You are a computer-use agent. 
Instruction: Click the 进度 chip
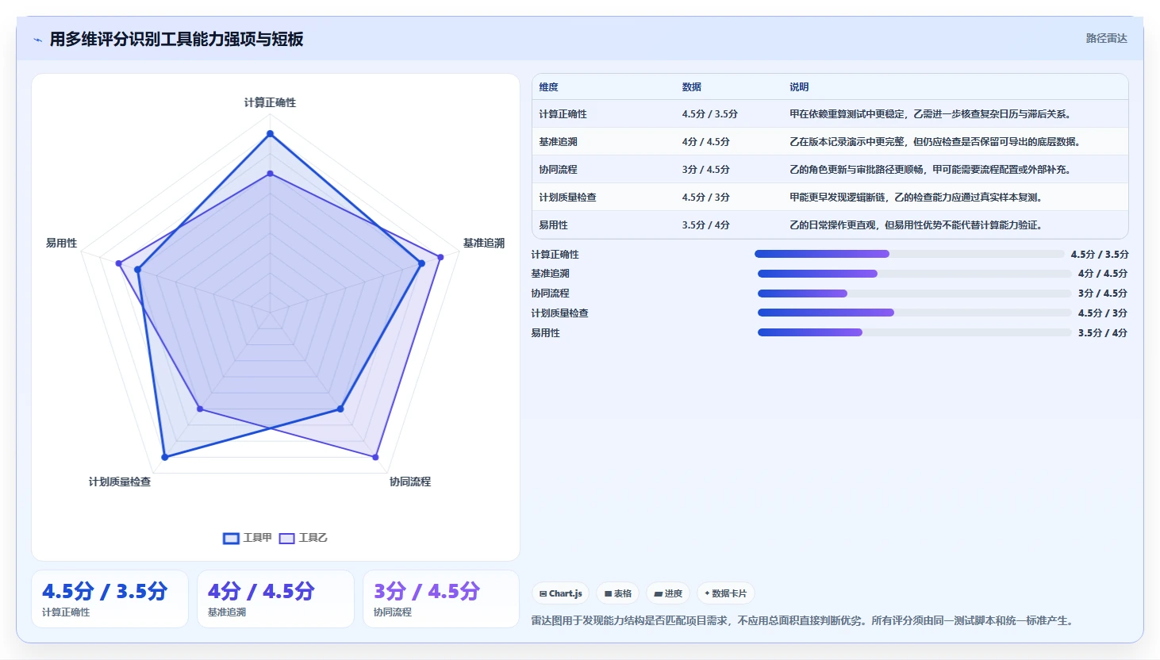point(668,593)
